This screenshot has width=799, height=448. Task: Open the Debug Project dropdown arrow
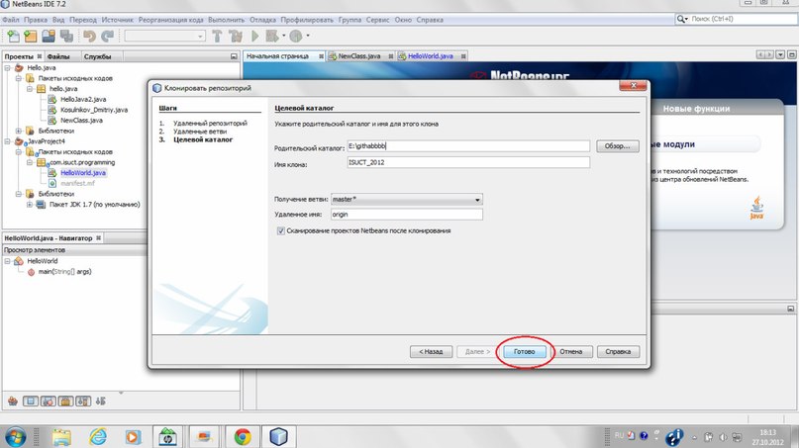tap(284, 37)
